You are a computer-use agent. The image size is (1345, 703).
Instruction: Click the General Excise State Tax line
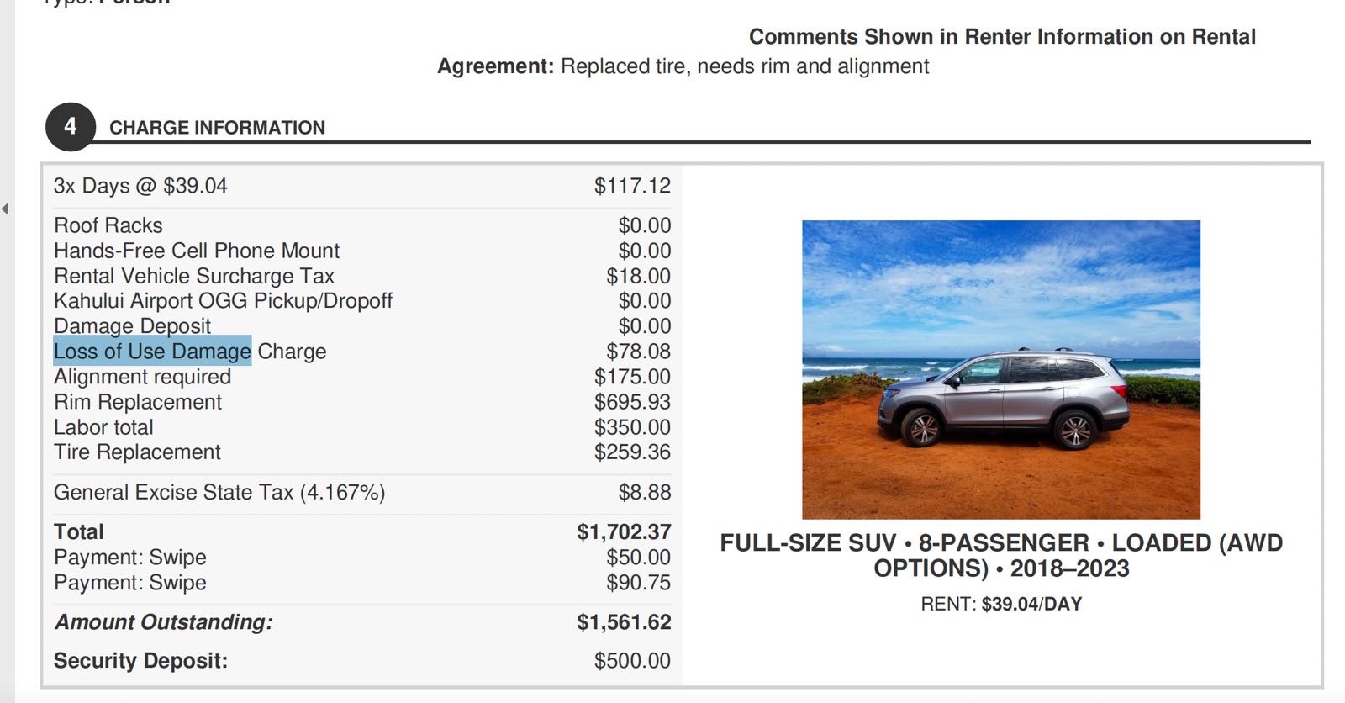(x=219, y=492)
